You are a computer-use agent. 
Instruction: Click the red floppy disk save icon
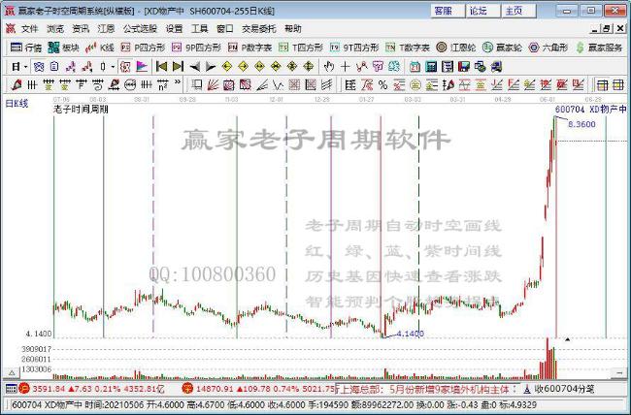[464, 67]
